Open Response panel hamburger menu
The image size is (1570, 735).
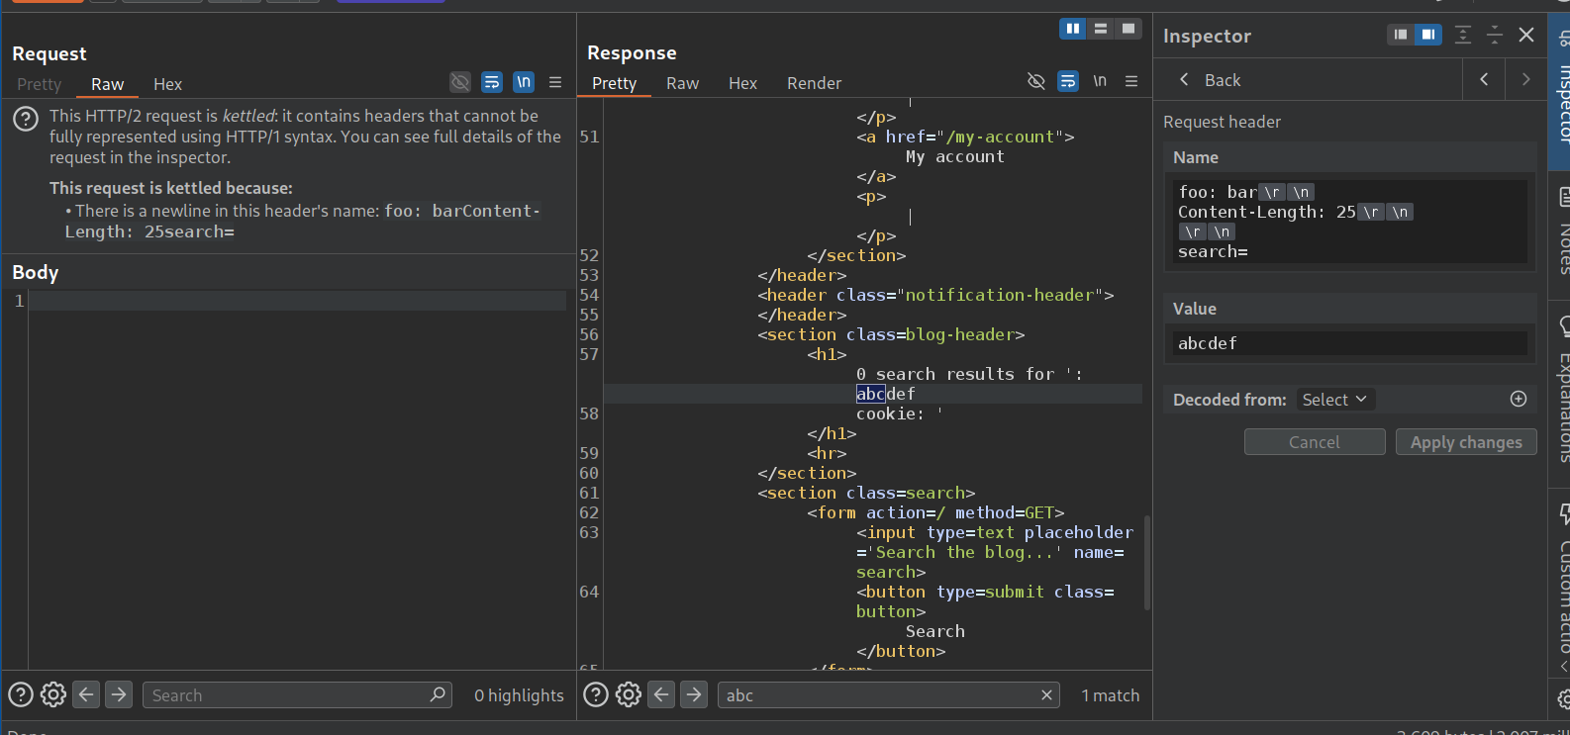coord(1131,82)
